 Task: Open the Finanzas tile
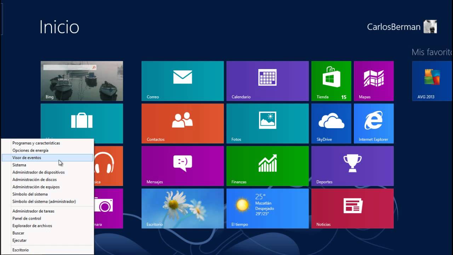pos(268,166)
